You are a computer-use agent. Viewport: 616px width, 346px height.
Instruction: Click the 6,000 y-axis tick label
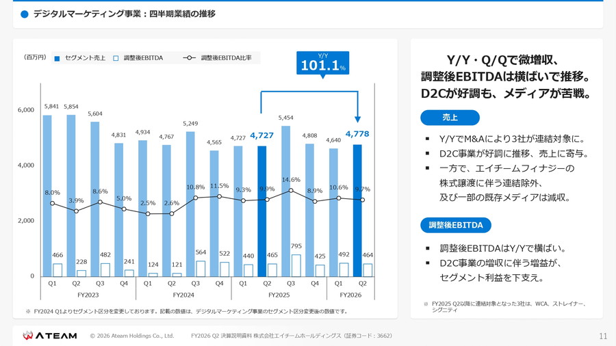(x=25, y=110)
